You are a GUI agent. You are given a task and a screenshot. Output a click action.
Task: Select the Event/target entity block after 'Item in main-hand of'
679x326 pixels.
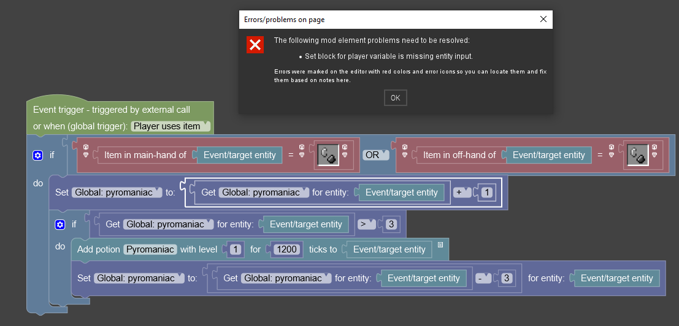coord(239,155)
